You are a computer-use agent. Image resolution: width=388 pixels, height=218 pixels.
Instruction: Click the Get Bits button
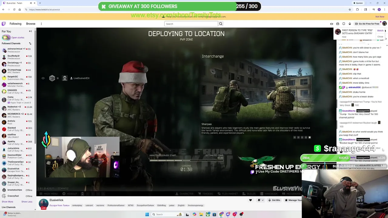(x=274, y=200)
